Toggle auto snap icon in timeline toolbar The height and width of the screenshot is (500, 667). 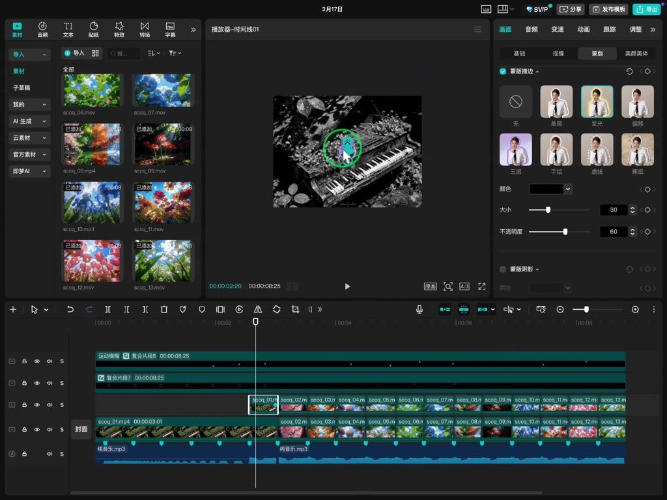(464, 309)
